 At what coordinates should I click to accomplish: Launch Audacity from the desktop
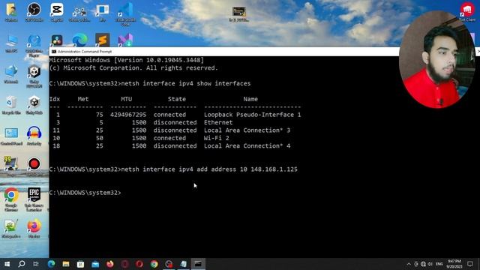click(x=34, y=136)
